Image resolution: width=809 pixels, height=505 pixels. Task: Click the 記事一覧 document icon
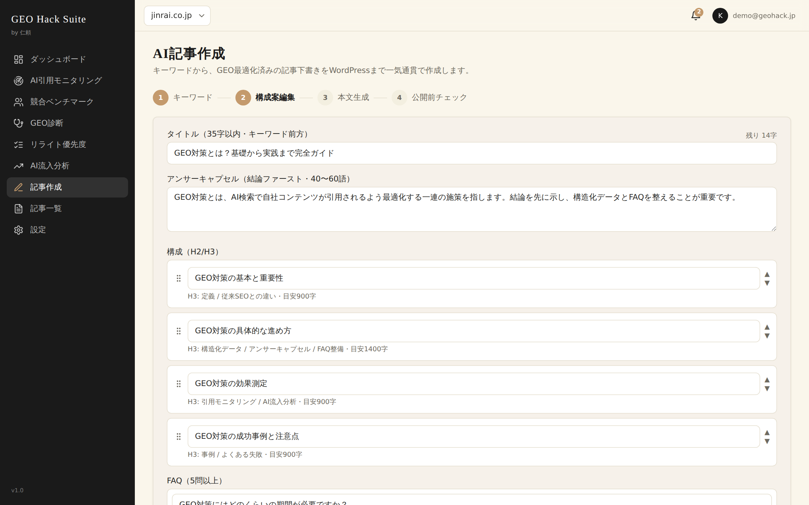click(x=18, y=209)
